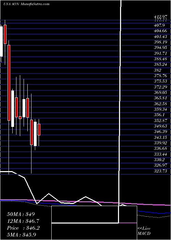
Task: Select the 365.81 price axis label
Action: (x=160, y=98)
